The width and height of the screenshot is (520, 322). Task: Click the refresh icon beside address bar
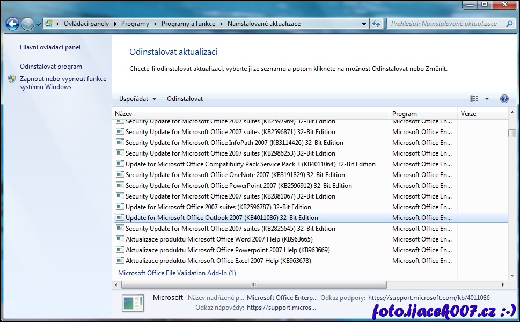tap(376, 24)
